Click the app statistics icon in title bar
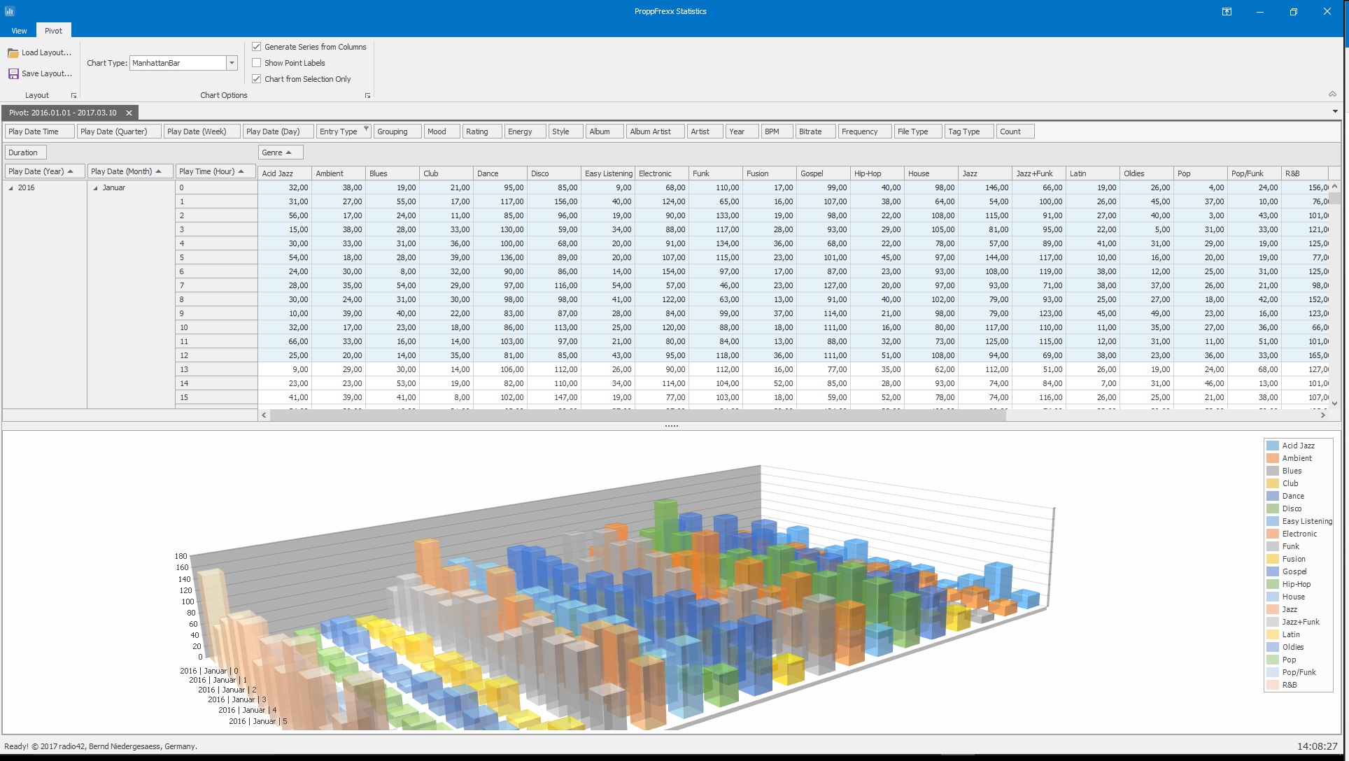 pyautogui.click(x=10, y=11)
